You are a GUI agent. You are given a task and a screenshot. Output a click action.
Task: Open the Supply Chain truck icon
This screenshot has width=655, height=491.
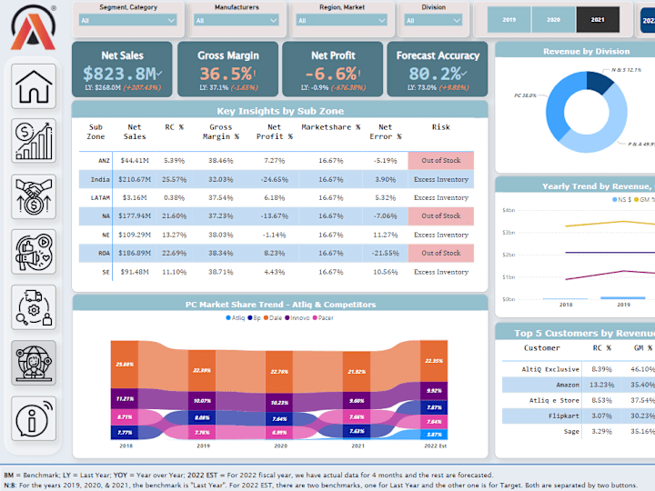[x=34, y=307]
